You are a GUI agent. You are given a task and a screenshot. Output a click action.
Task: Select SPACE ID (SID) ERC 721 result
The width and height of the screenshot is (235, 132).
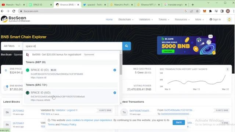coord(71,96)
